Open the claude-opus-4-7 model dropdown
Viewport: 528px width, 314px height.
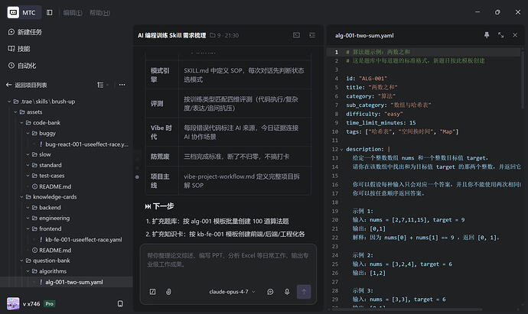(233, 292)
